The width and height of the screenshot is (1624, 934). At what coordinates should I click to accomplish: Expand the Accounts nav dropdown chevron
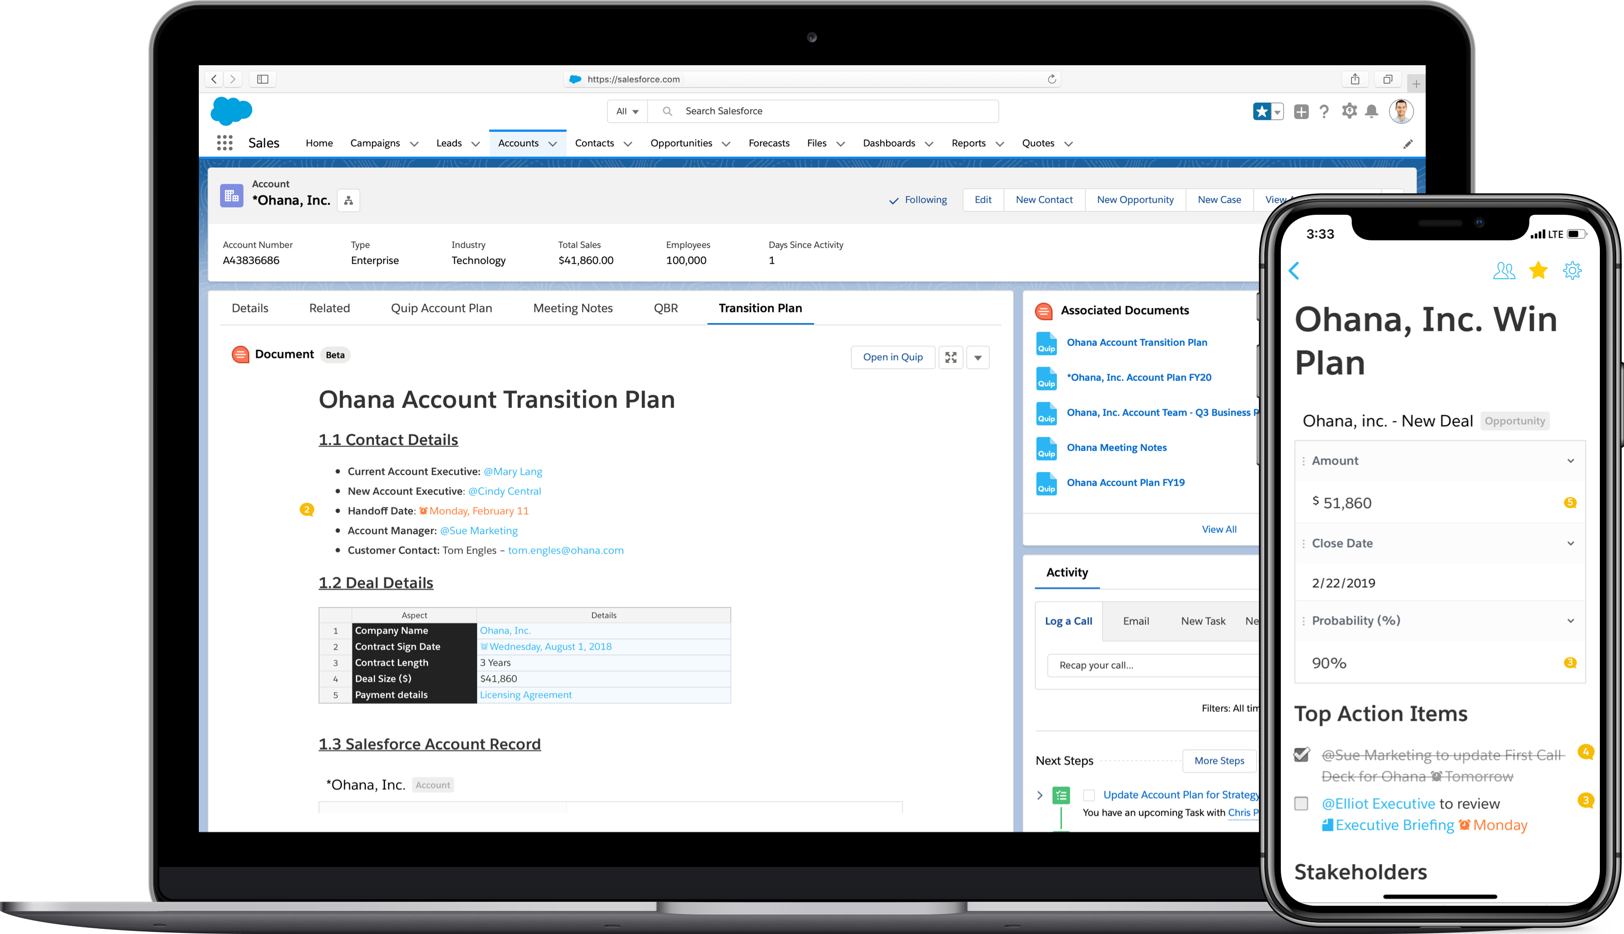point(552,144)
